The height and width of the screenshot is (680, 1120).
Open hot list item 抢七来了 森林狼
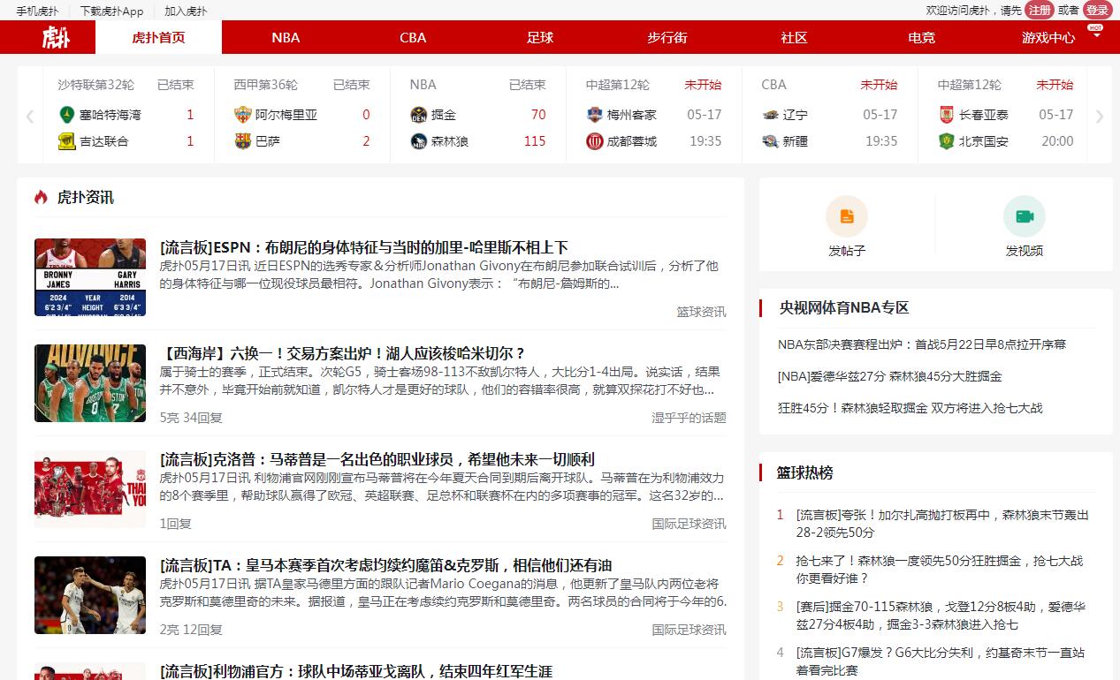(x=939, y=570)
